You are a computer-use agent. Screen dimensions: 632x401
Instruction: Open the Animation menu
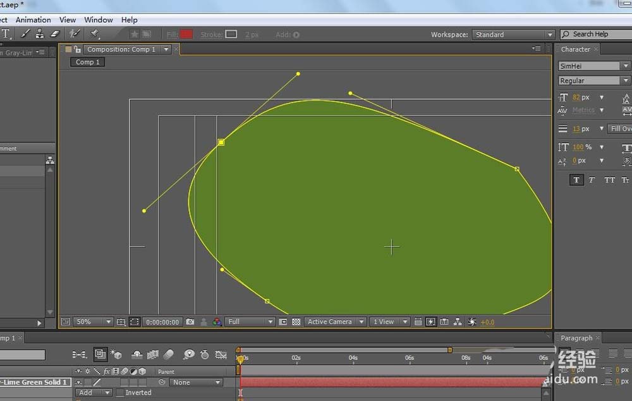pos(33,20)
